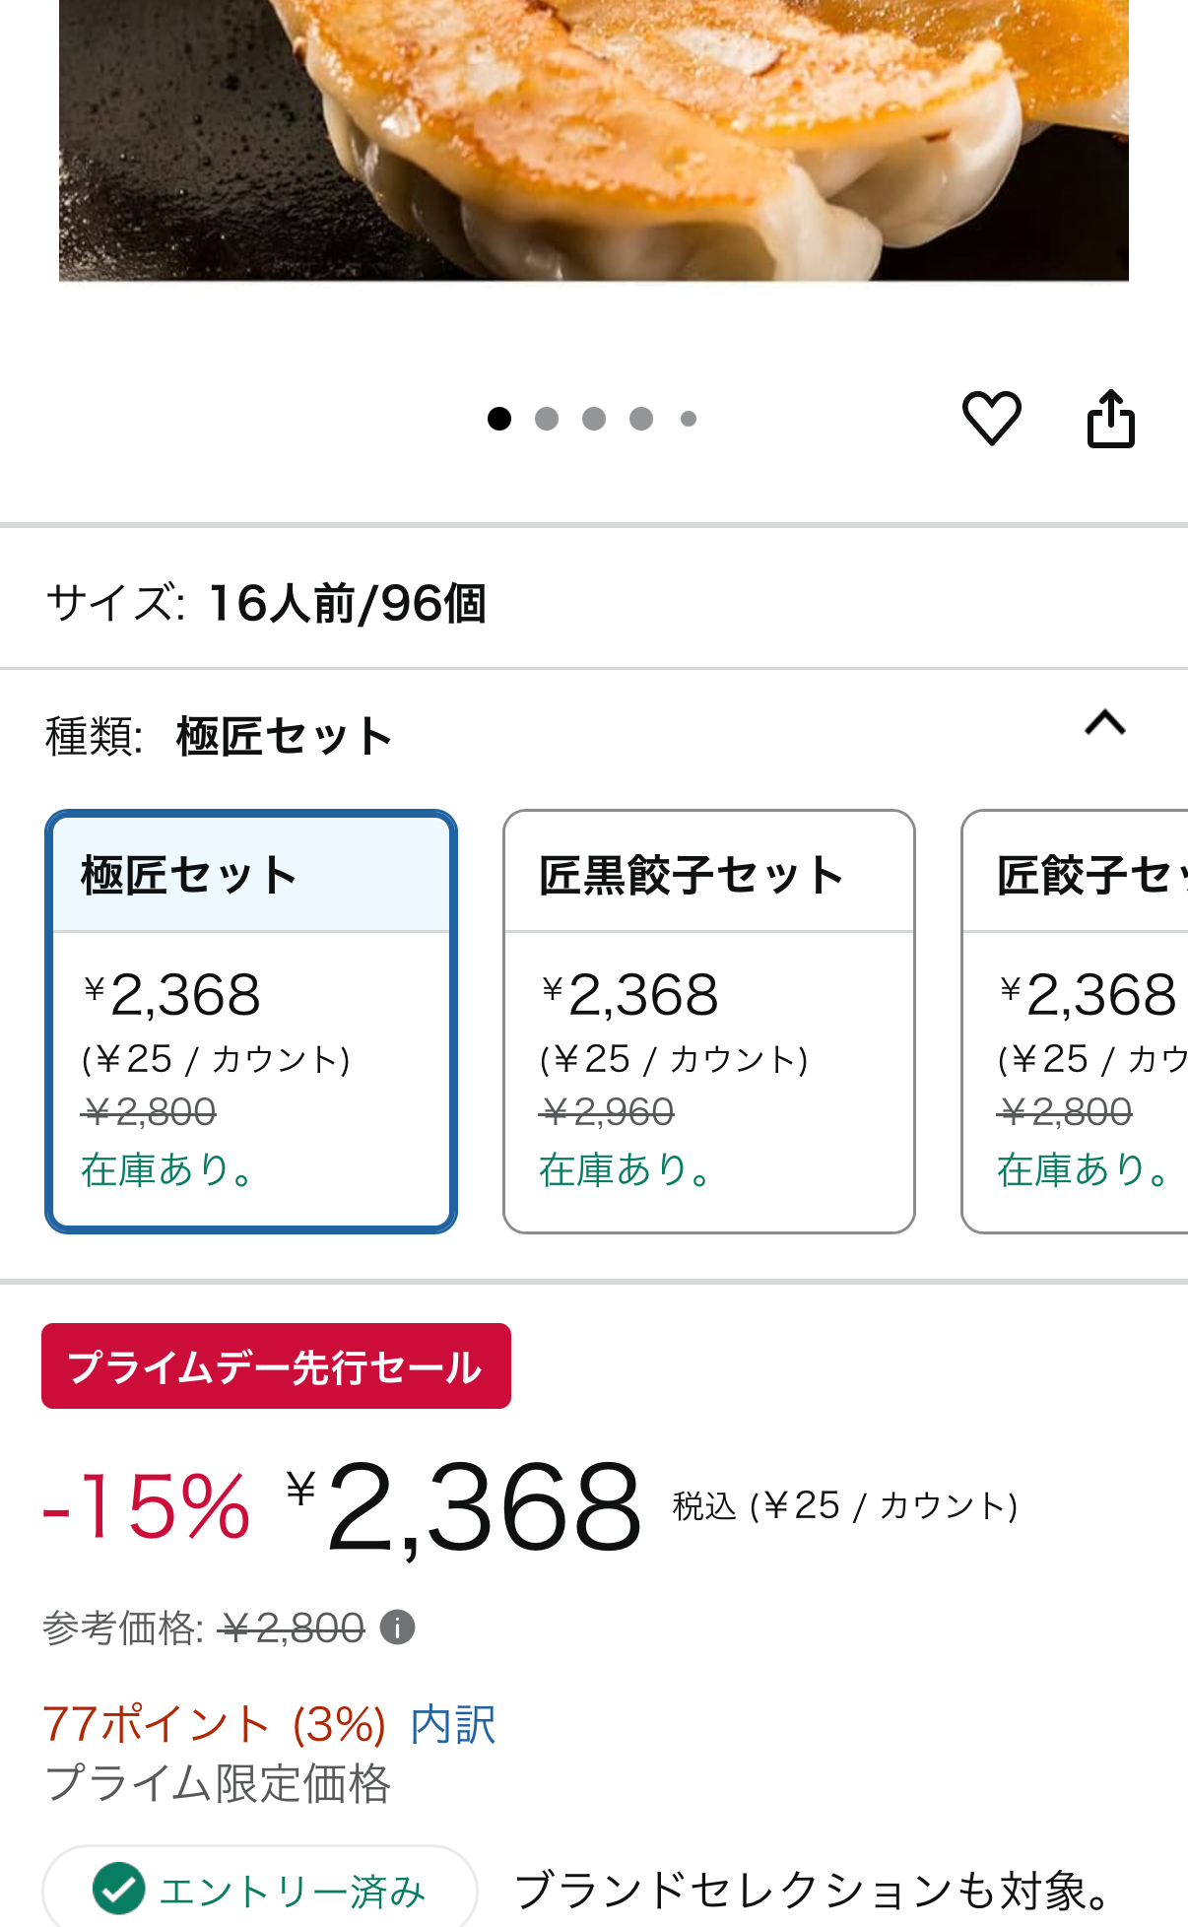Open the gyoza product photo
Image resolution: width=1188 pixels, height=1927 pixels.
click(x=594, y=140)
